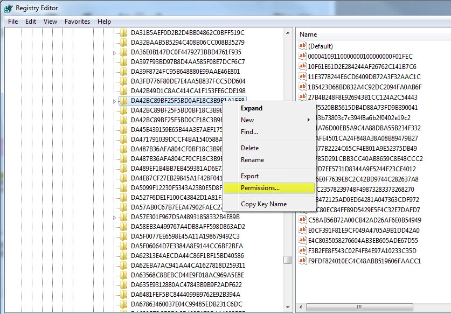
Task: Open the Favorites menu
Action: click(77, 22)
